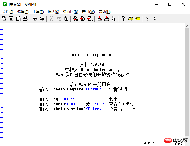Click the text "VIM - Vi IMproved"
The width and height of the screenshot is (190, 146).
[x=91, y=55]
